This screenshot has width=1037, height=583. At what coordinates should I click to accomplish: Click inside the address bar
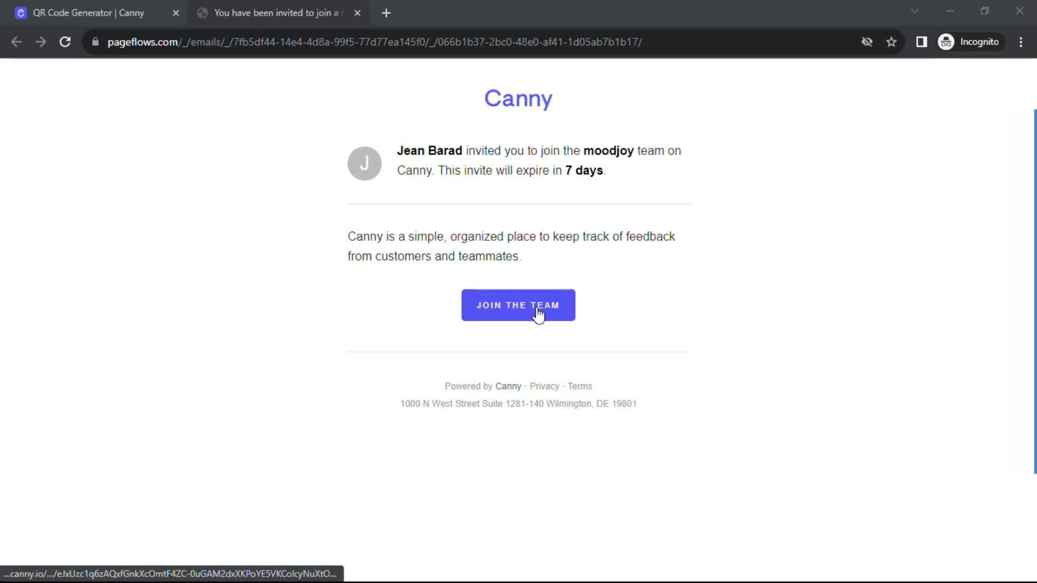click(378, 42)
